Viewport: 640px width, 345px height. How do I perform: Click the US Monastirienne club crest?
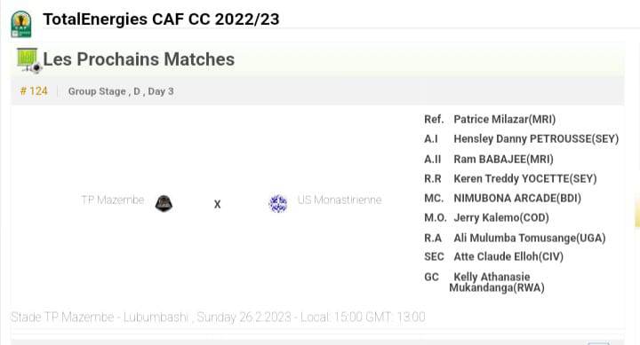click(278, 203)
